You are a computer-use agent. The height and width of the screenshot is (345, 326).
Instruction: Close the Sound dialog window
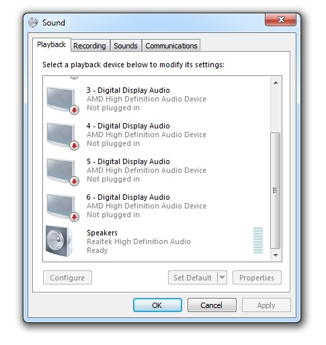coord(280,20)
